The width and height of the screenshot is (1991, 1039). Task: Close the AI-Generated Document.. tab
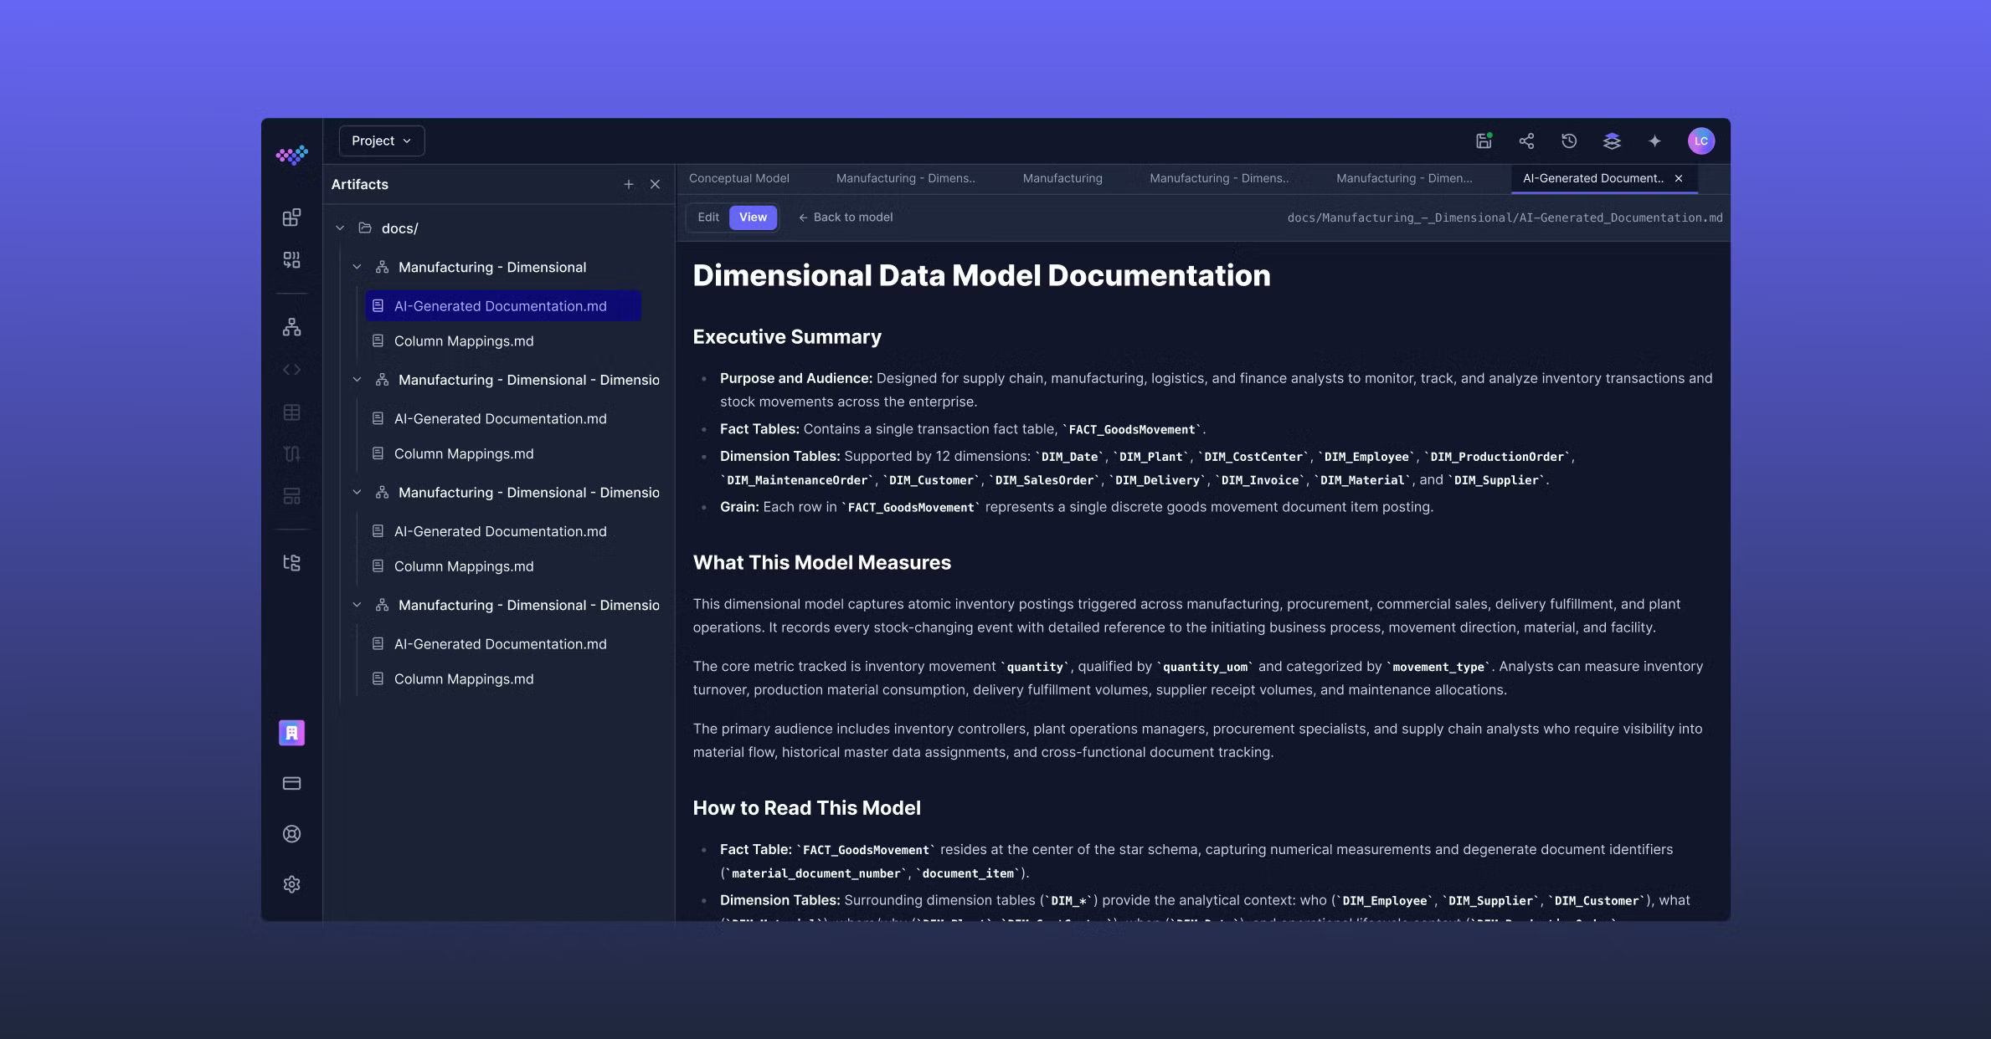coord(1679,178)
